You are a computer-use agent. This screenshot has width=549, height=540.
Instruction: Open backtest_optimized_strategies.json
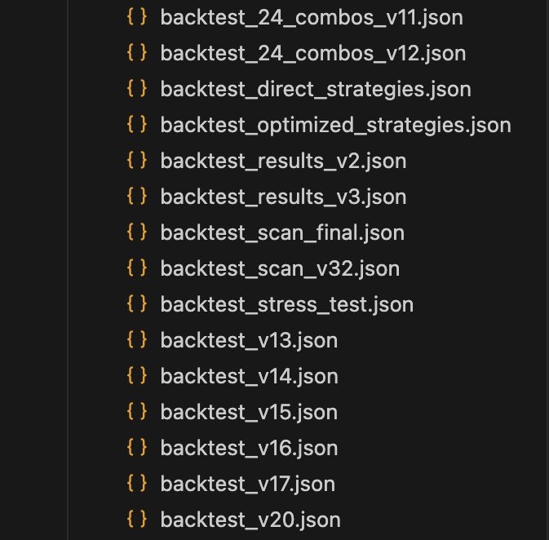pyautogui.click(x=336, y=125)
